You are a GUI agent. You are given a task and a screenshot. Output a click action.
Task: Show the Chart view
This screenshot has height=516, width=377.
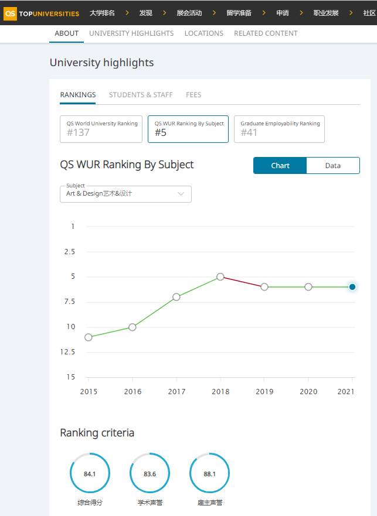pos(280,166)
